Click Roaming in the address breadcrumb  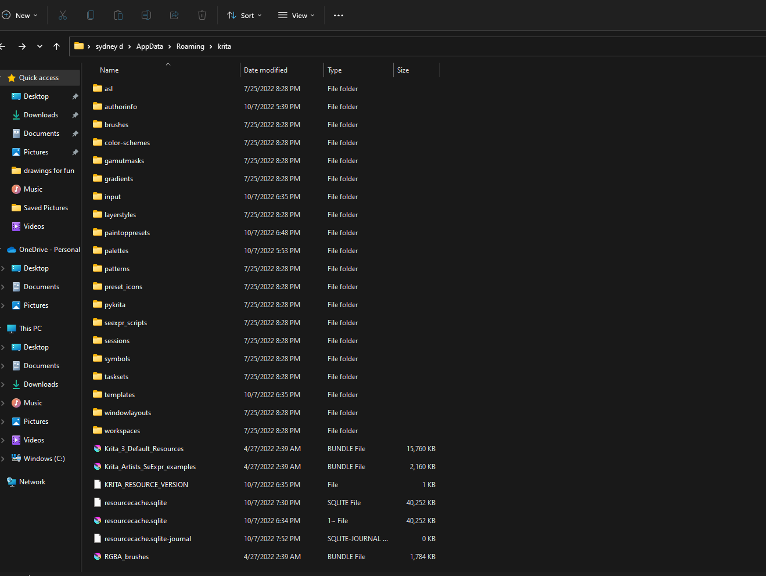(190, 46)
